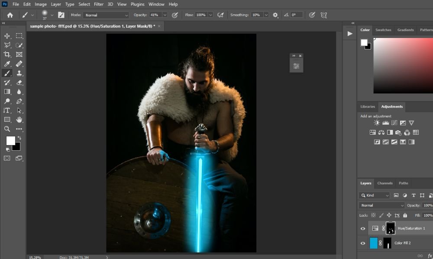Screen dimensions: 433x259
Task: Add a Channel Mixer adjustment
Action: (407, 133)
